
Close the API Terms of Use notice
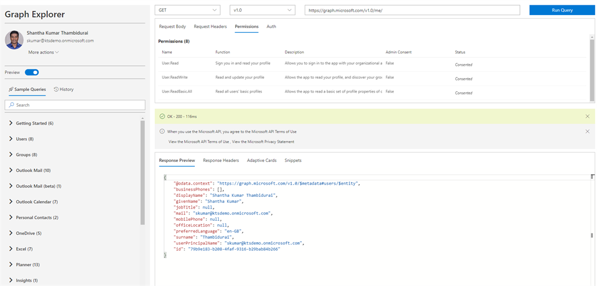[x=588, y=132]
